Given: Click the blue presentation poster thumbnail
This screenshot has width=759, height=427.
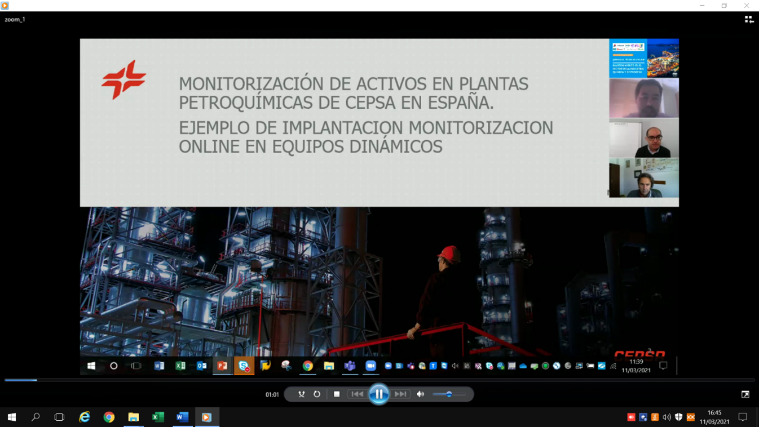Looking at the screenshot, I should point(644,58).
